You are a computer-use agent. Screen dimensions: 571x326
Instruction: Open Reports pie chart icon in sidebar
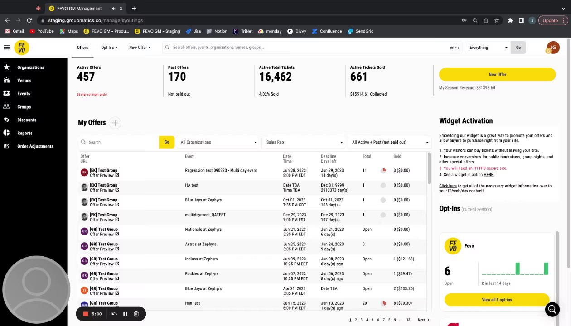6,133
